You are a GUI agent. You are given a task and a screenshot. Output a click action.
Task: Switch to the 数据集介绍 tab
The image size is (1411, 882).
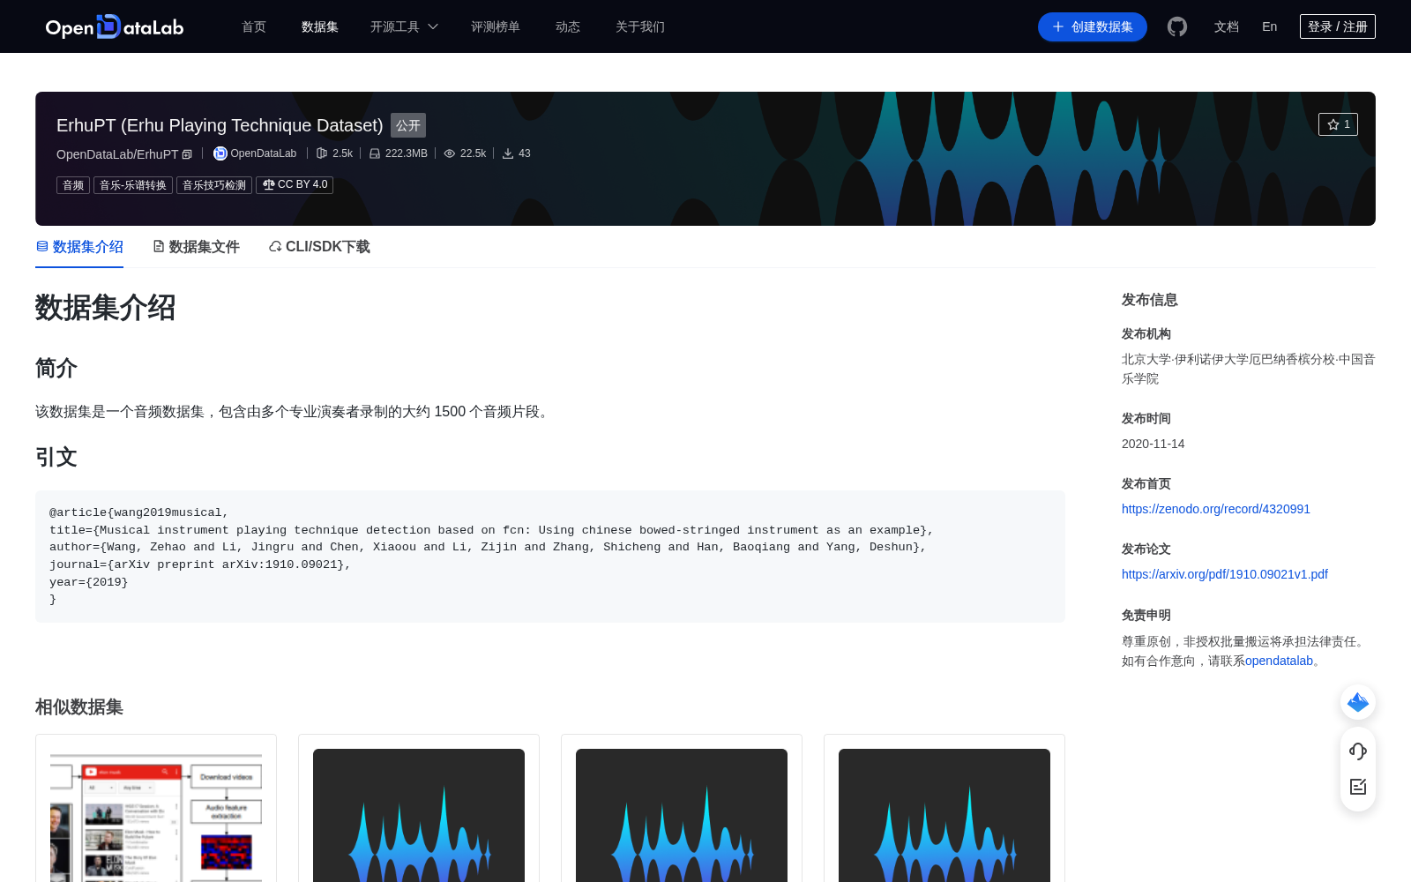pyautogui.click(x=79, y=247)
